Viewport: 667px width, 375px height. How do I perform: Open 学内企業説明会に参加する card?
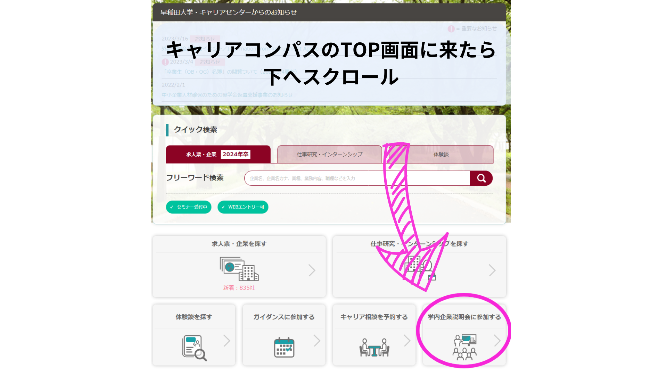click(464, 335)
